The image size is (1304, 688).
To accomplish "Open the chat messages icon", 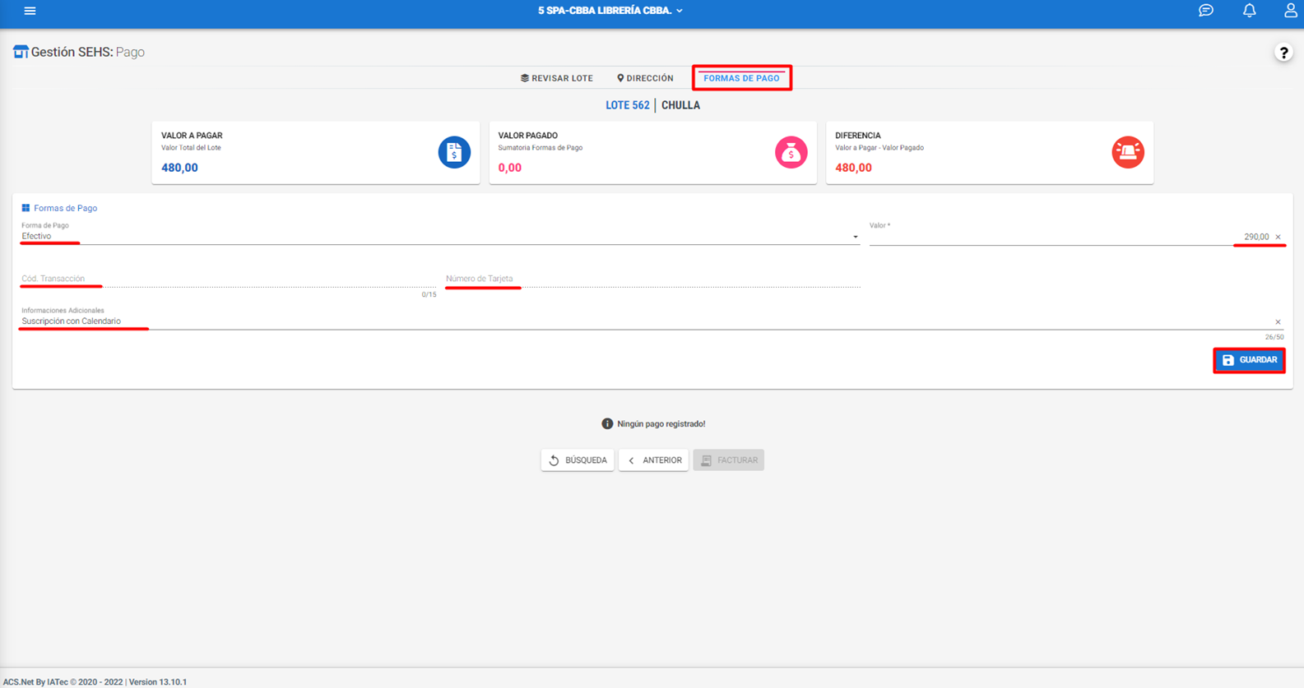I will pos(1205,11).
